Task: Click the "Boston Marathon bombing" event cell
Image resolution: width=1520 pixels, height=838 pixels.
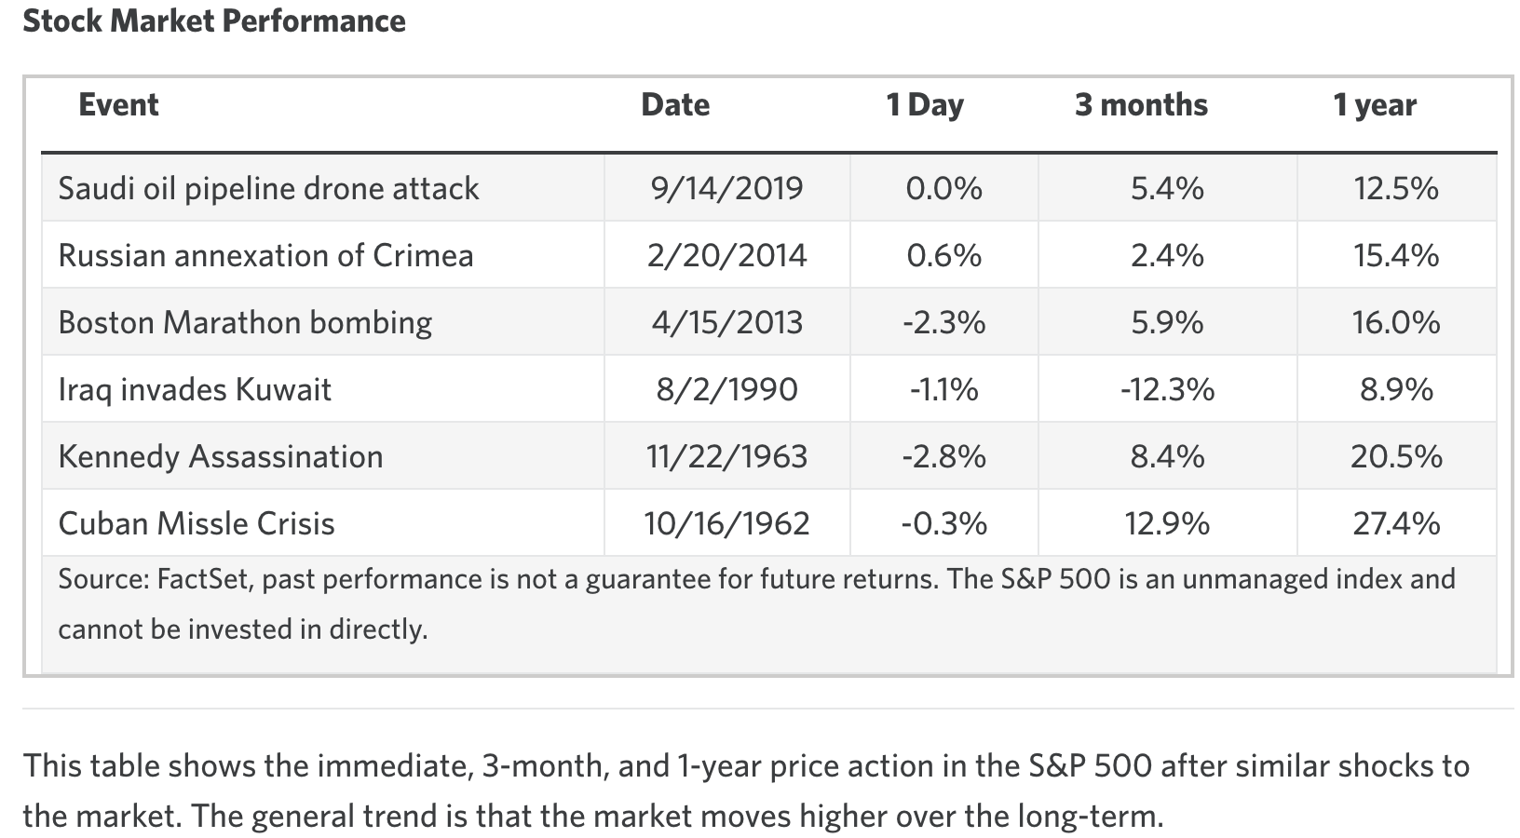Action: click(x=245, y=323)
